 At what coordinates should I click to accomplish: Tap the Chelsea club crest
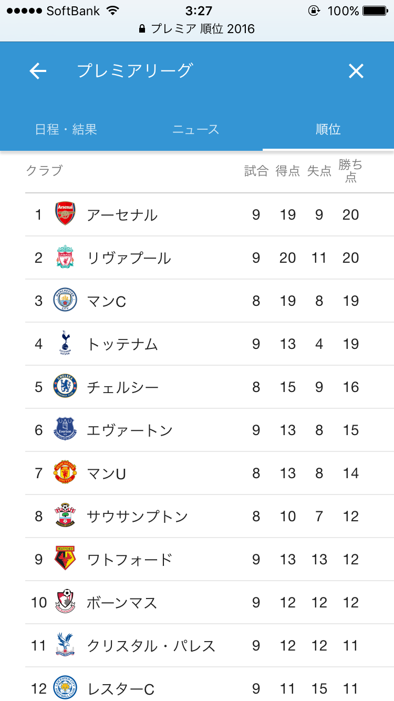pyautogui.click(x=66, y=387)
